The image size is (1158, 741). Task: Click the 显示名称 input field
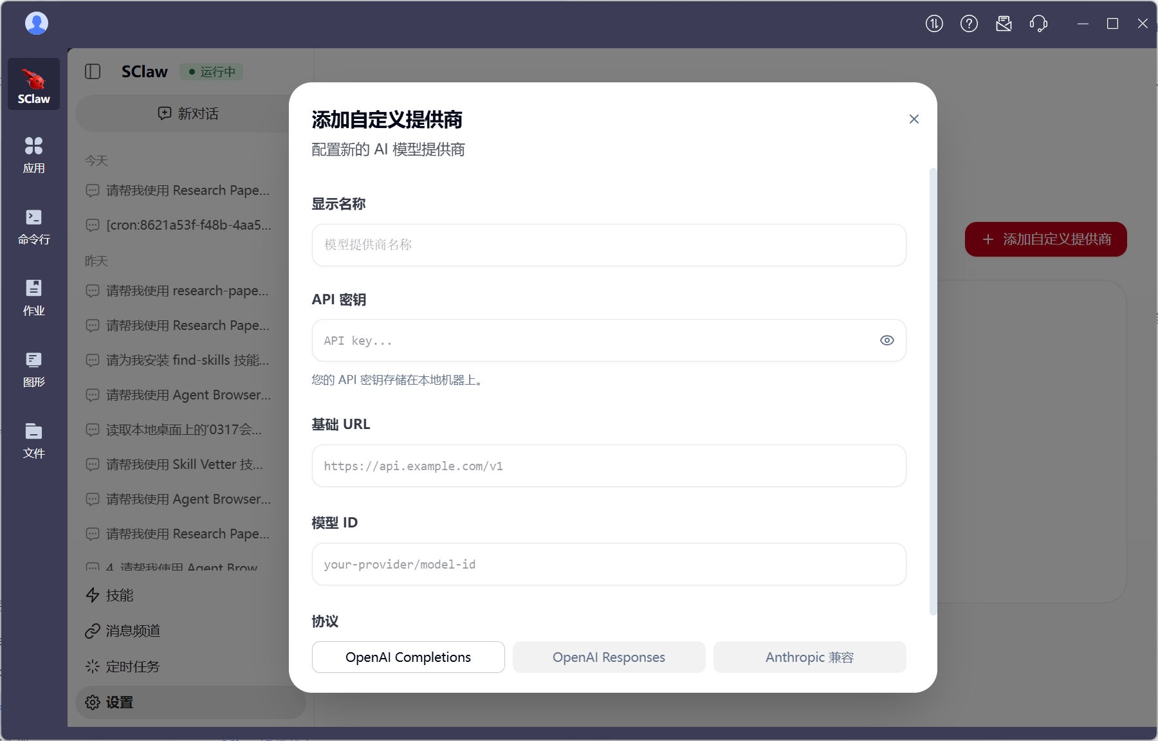[609, 245]
